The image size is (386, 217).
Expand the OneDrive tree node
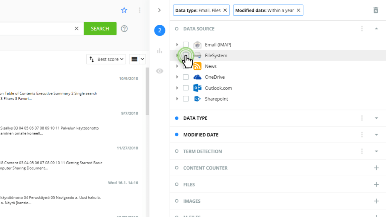click(177, 77)
